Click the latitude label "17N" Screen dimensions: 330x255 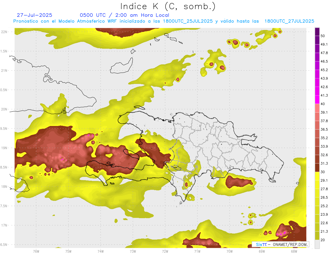[x=5, y=225]
